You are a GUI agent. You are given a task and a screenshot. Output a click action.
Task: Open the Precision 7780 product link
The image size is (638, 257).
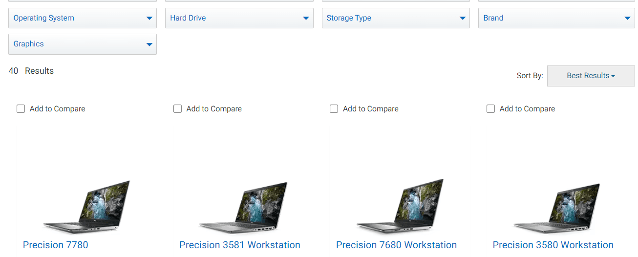click(x=56, y=245)
